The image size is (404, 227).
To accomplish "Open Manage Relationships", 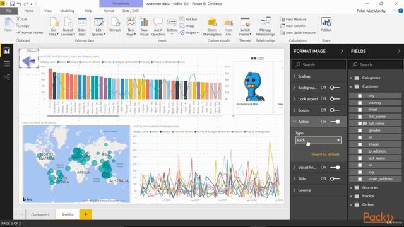I will (265, 26).
